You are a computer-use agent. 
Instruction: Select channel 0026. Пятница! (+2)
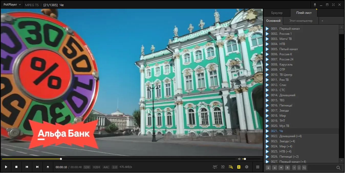click(x=301, y=157)
